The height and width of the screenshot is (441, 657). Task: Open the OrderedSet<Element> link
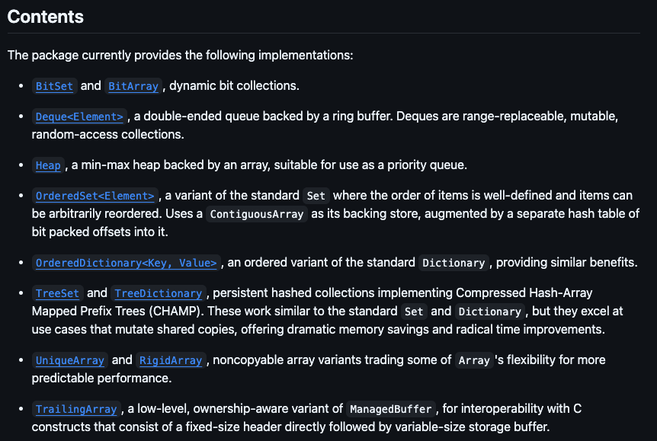click(95, 196)
